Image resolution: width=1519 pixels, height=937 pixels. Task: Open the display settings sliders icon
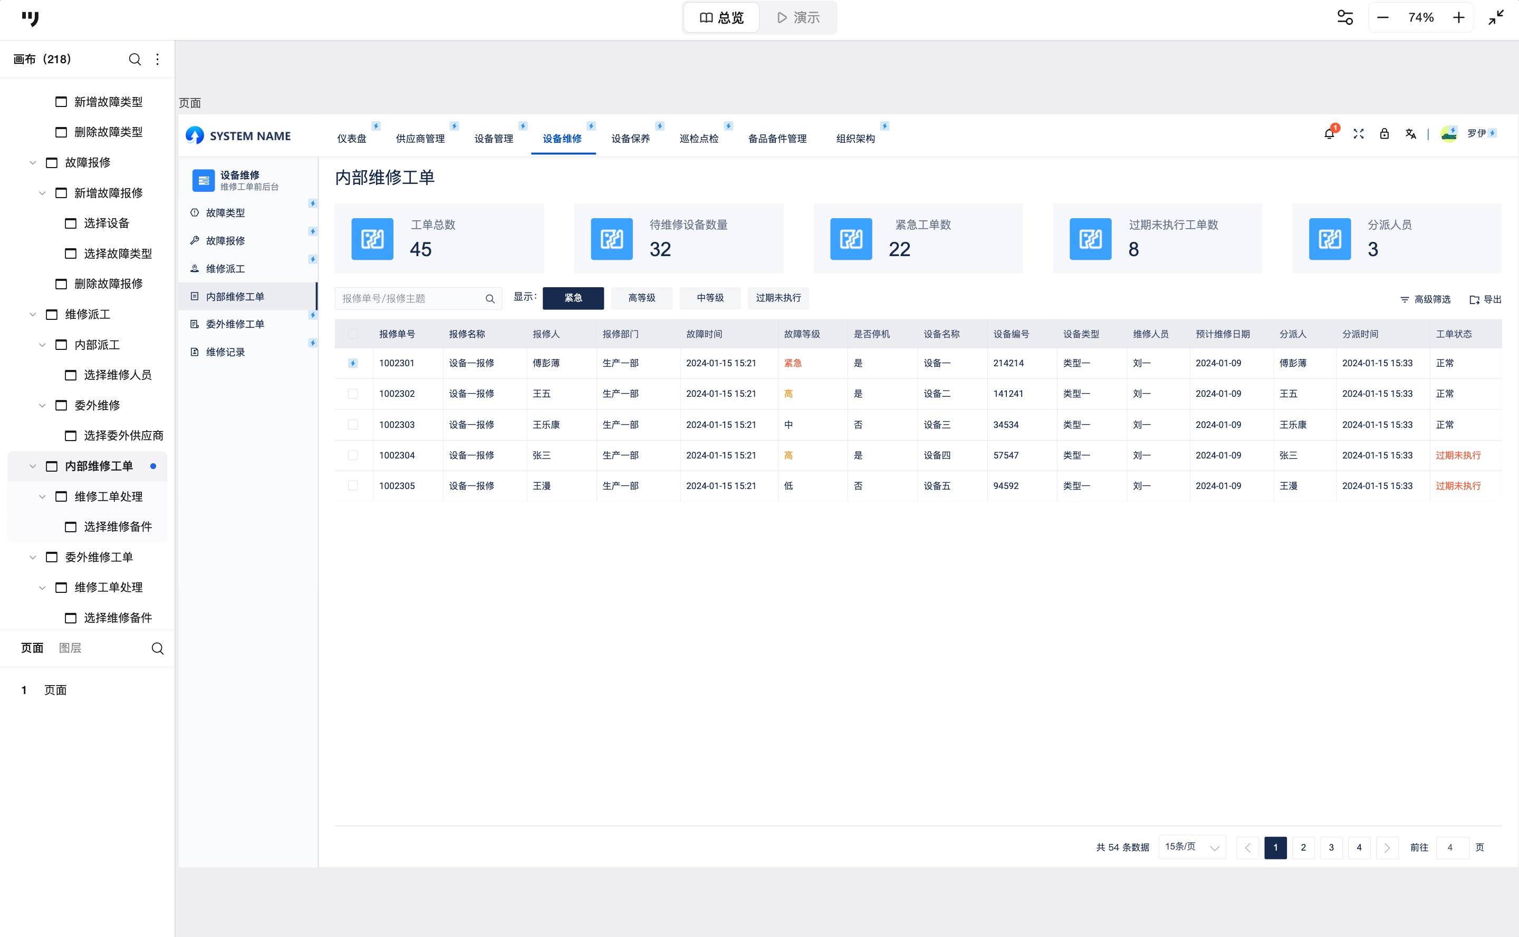click(x=1345, y=17)
